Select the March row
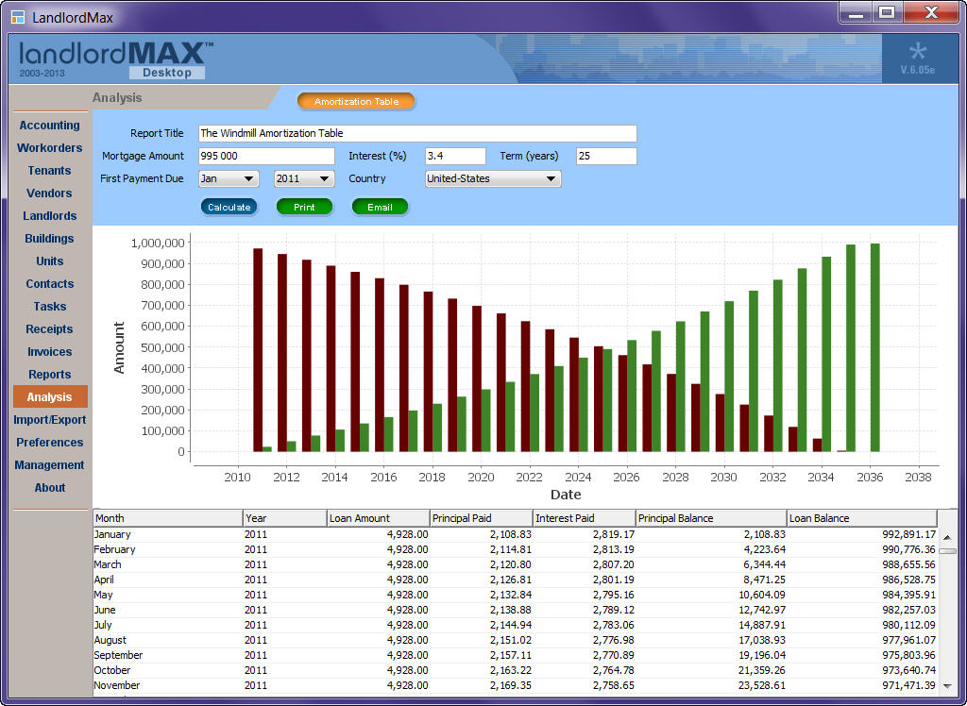 click(x=515, y=564)
